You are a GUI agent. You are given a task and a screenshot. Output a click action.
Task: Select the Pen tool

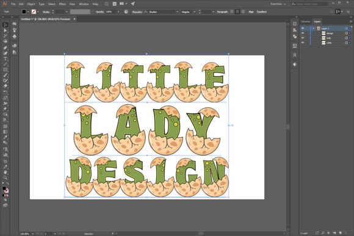pos(5,48)
